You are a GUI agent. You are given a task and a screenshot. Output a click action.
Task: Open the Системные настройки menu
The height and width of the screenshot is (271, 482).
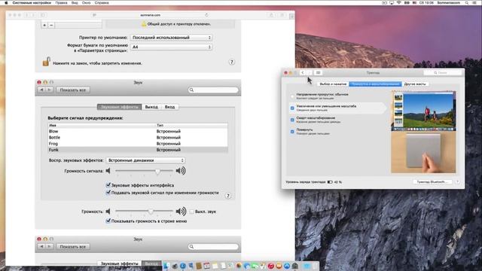coord(32,3)
